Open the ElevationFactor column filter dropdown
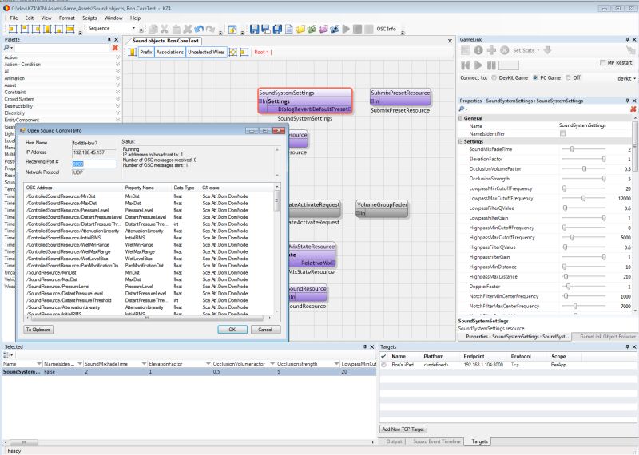The height and width of the screenshot is (455, 639). 208,364
